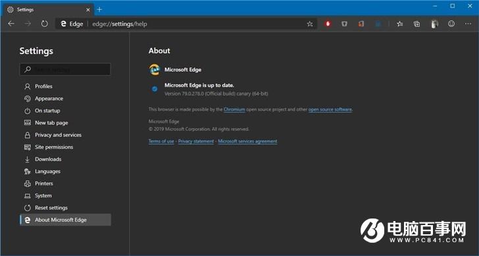Click the Privacy lock icon
Viewport: 479px width, 256px height.
[28, 135]
